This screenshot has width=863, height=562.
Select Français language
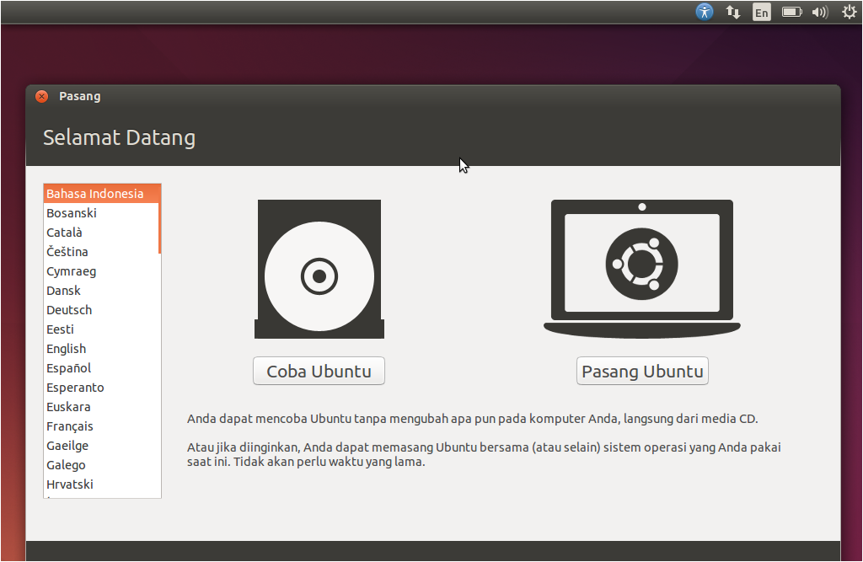point(101,426)
